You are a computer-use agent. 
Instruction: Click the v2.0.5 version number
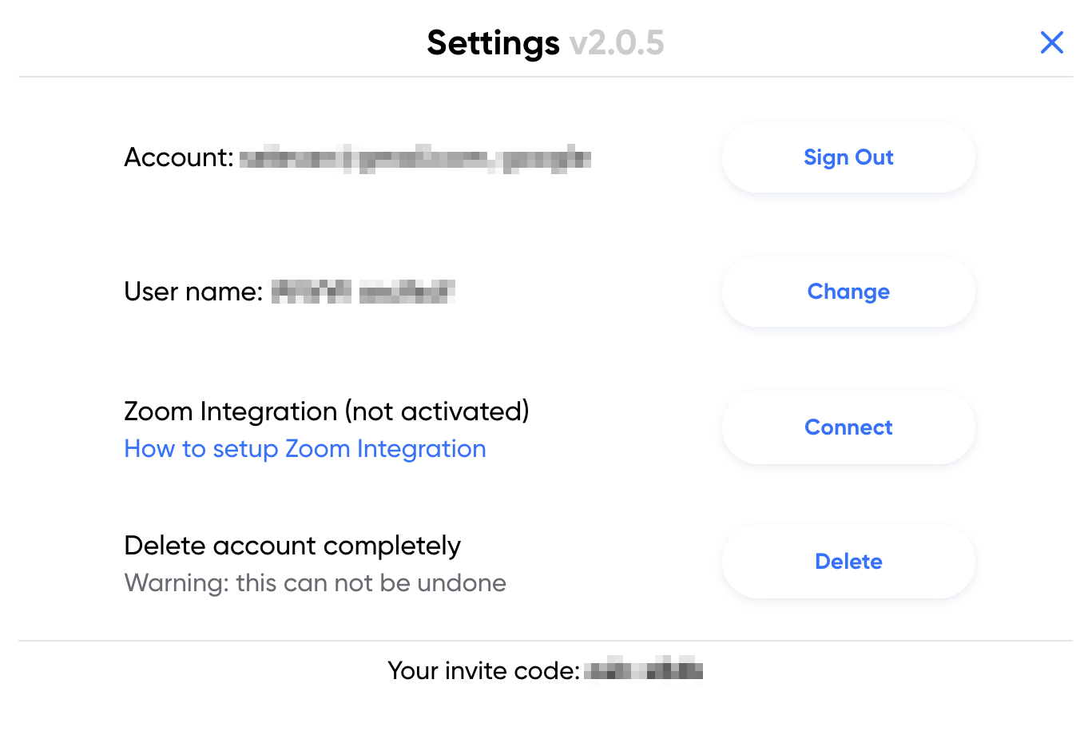point(617,43)
